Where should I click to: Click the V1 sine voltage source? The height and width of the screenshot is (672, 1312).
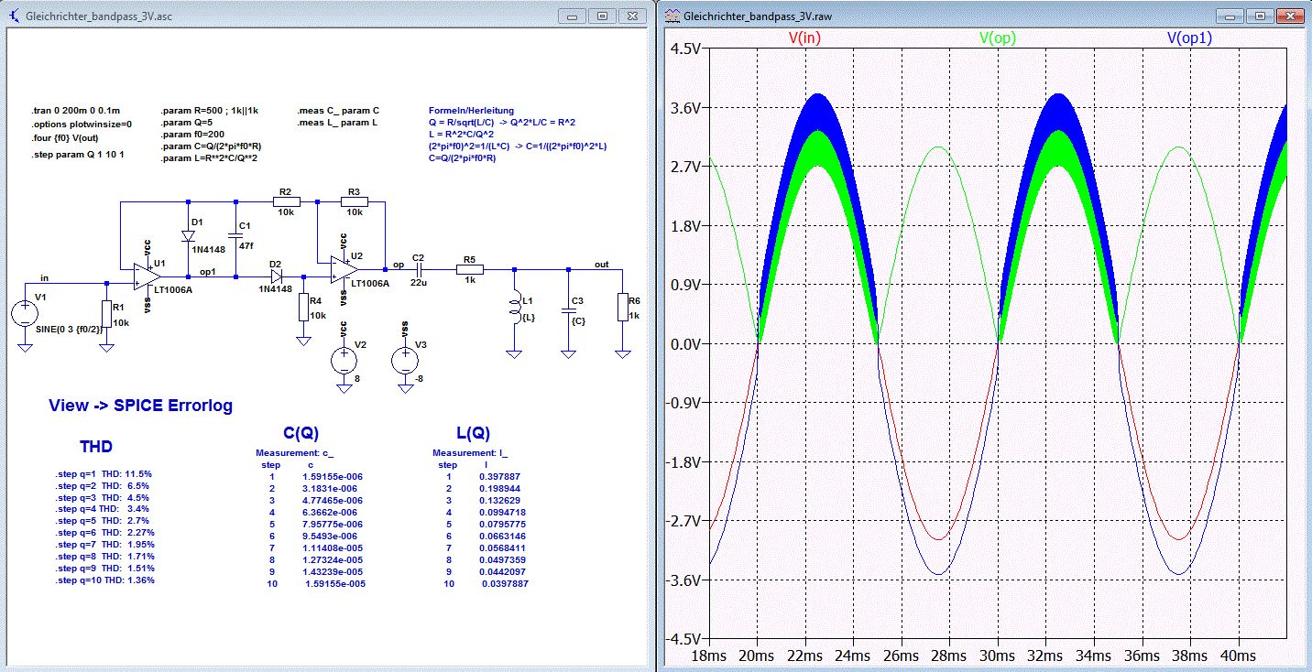click(x=23, y=315)
